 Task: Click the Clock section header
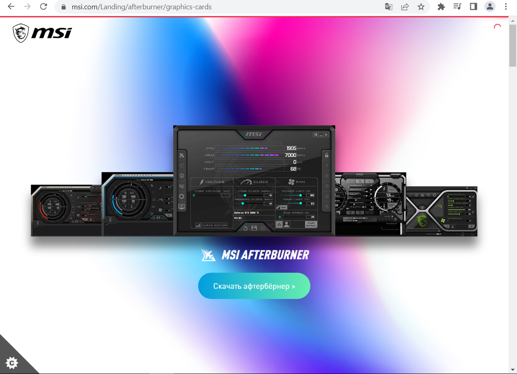click(254, 182)
